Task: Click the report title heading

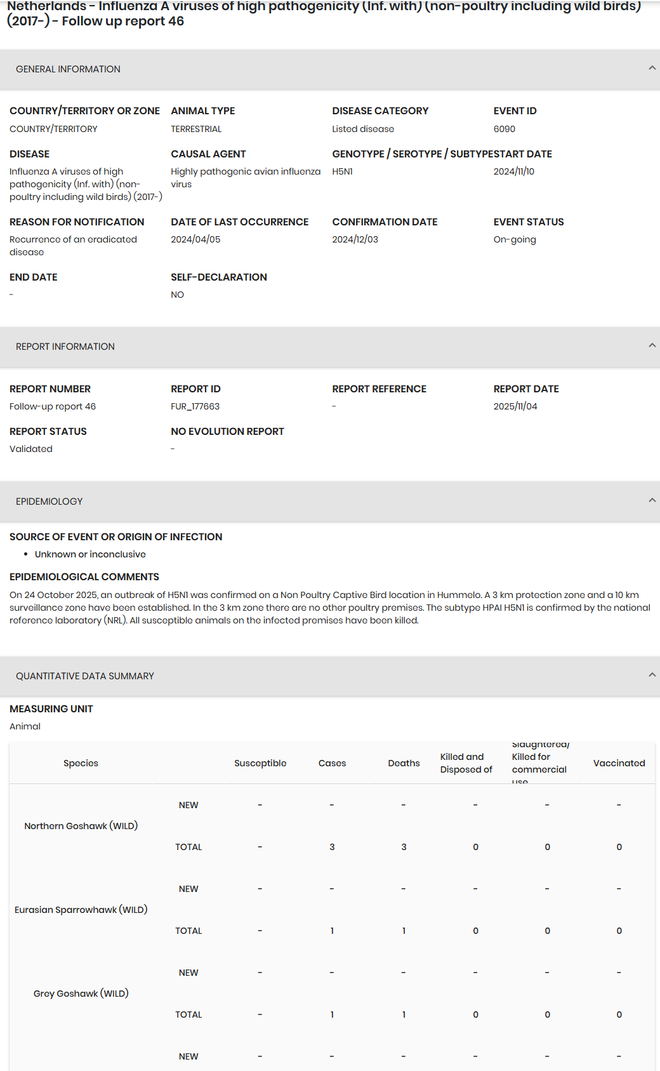Action: 324,14
